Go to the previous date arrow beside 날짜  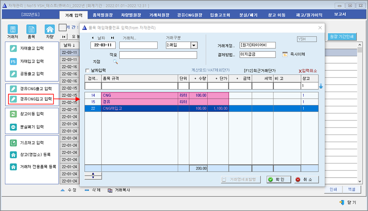click(x=93, y=38)
